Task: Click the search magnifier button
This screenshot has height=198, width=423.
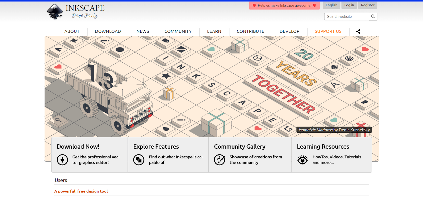Action: (373, 16)
